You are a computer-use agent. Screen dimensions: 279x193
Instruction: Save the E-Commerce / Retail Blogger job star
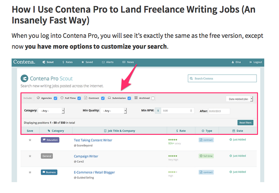click(30, 172)
